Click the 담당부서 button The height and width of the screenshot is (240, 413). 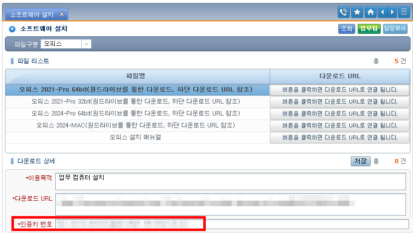tap(396, 29)
